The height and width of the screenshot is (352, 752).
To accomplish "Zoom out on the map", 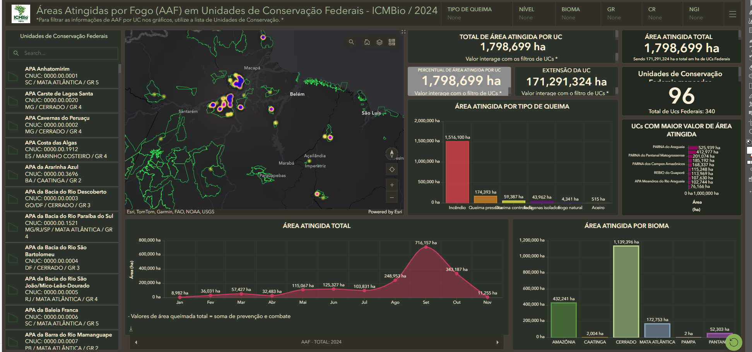I will tap(392, 197).
